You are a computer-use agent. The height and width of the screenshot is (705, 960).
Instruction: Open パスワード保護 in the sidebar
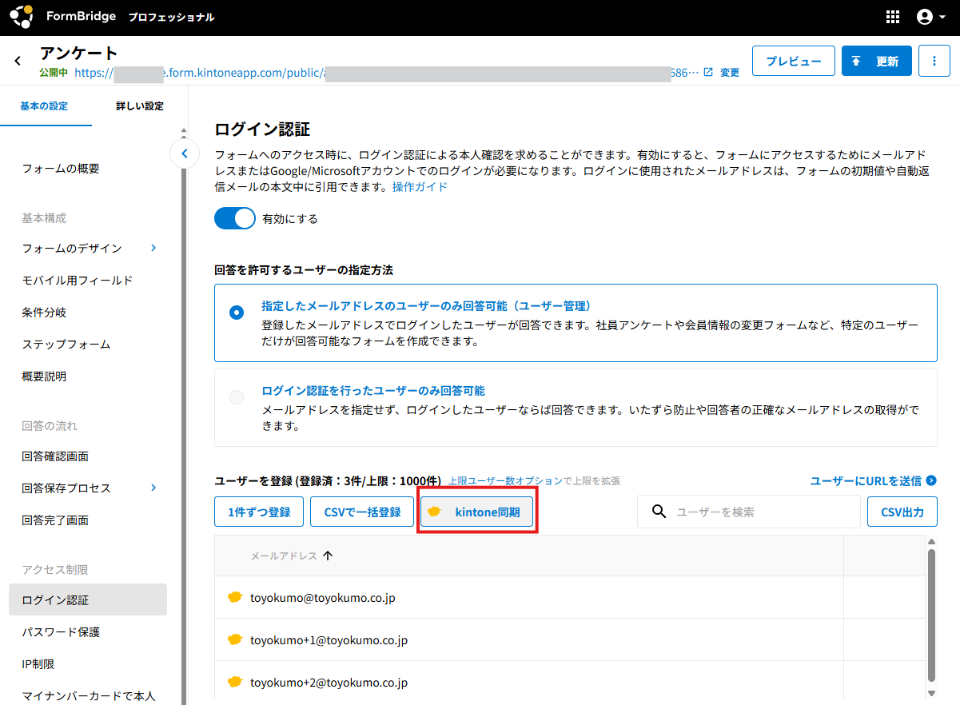click(x=61, y=631)
